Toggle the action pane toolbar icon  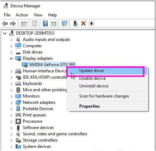(54, 24)
